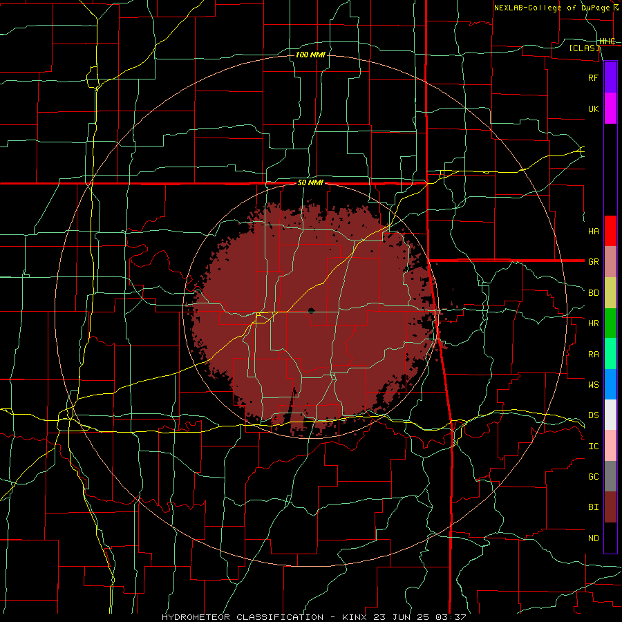This screenshot has width=622, height=622.
Task: Click the GR legend label
Action: [594, 262]
